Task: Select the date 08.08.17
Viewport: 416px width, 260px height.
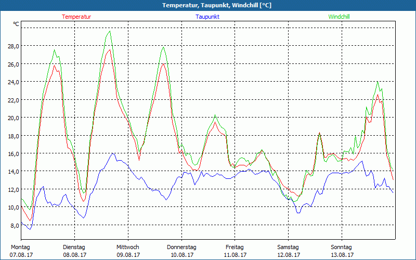Action: 75,255
